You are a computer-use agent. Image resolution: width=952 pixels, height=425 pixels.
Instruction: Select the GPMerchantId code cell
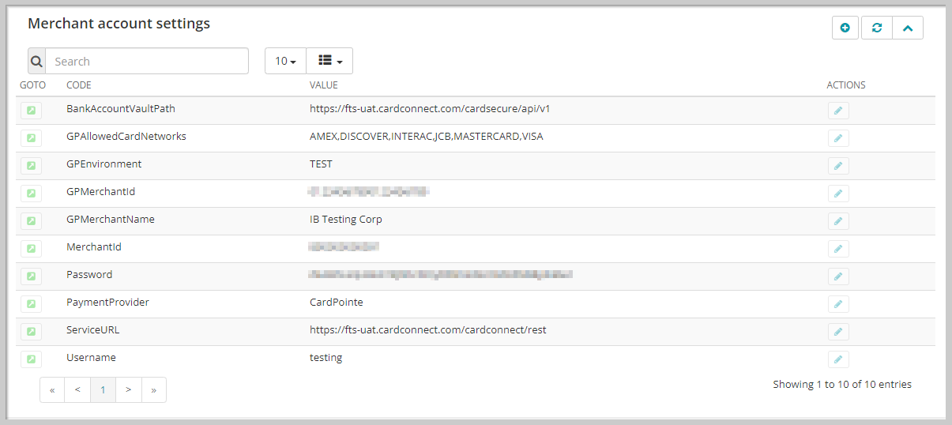(100, 191)
